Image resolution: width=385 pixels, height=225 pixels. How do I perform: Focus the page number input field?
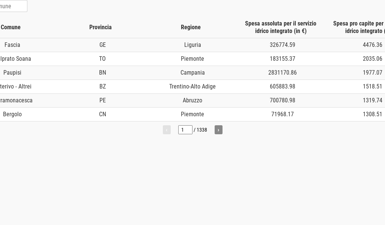point(185,130)
